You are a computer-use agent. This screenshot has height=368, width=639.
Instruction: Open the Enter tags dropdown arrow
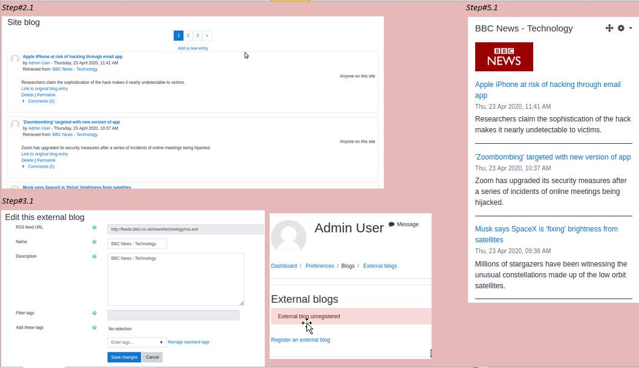(x=161, y=343)
